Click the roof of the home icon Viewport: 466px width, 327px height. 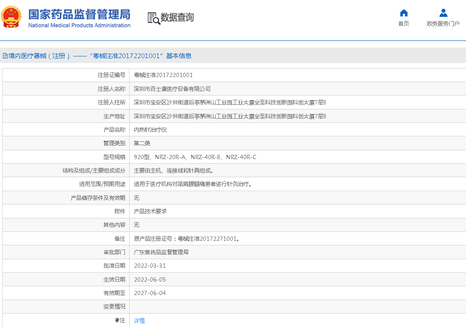(403, 11)
